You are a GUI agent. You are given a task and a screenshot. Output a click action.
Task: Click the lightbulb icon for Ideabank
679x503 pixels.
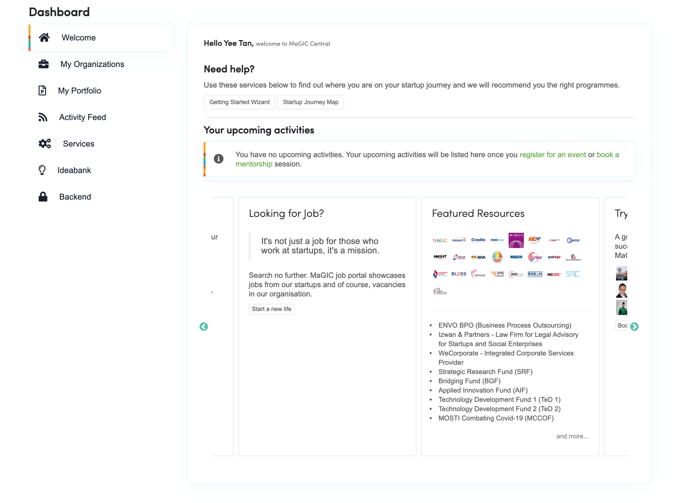point(42,170)
